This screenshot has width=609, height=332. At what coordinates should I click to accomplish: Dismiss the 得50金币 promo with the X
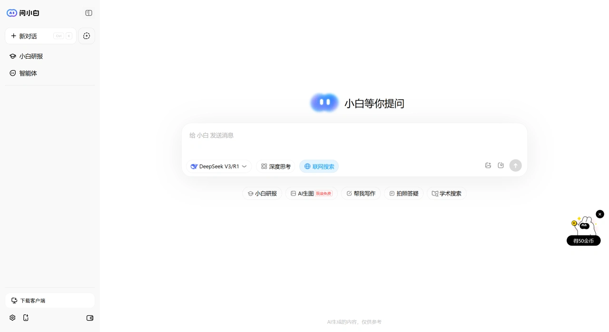(600, 214)
